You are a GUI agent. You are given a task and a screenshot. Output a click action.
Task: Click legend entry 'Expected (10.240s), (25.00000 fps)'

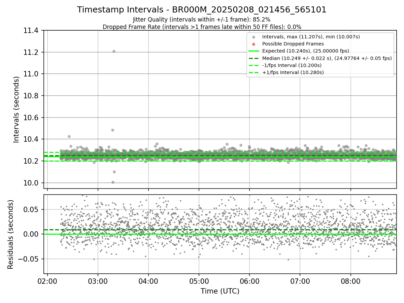306,51
